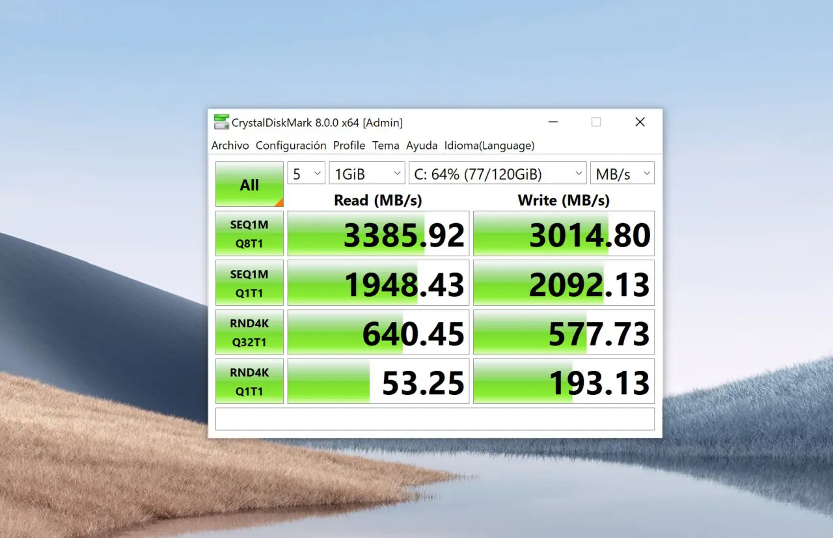
Task: Open the Configuración menu
Action: (x=291, y=146)
